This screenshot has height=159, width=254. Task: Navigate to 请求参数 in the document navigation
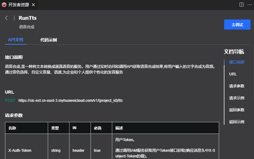click(236, 86)
